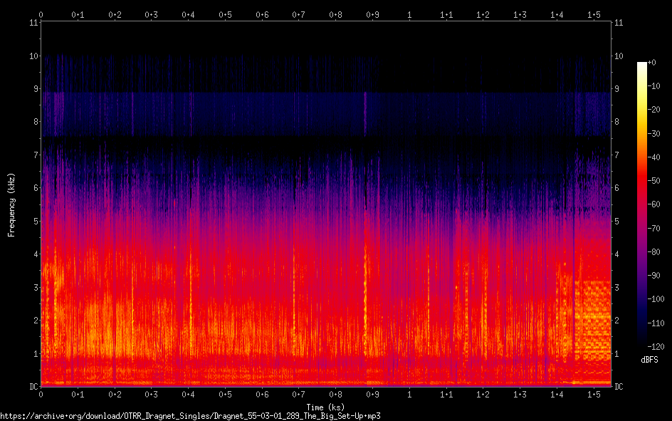Image resolution: width=672 pixels, height=421 pixels.
Task: Click the 0 tick on the top time axis
Action: [41, 14]
